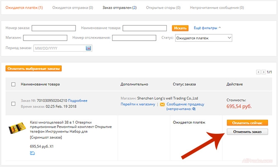Click the envelope icon next to Сообщение продавцу

pyautogui.click(x=162, y=104)
